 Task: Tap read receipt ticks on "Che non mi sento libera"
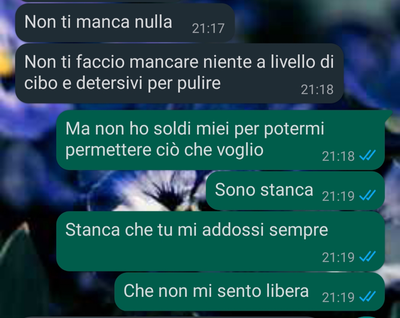(x=367, y=297)
